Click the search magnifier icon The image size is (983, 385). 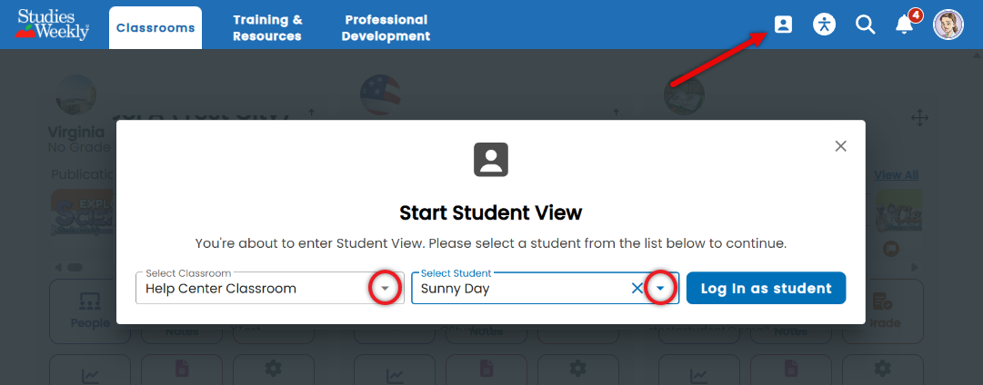(865, 25)
